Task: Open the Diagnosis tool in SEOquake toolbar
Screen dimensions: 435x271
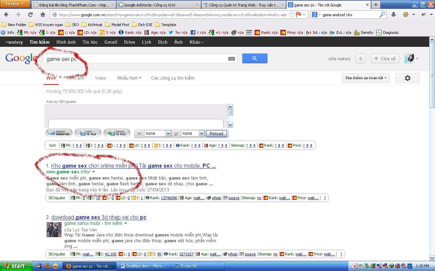Action: [x=387, y=33]
